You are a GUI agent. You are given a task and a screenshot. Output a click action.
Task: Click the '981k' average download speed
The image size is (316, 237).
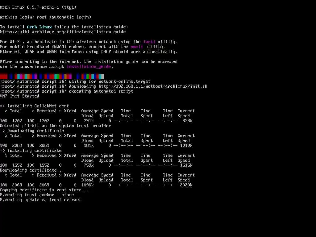click(89, 146)
